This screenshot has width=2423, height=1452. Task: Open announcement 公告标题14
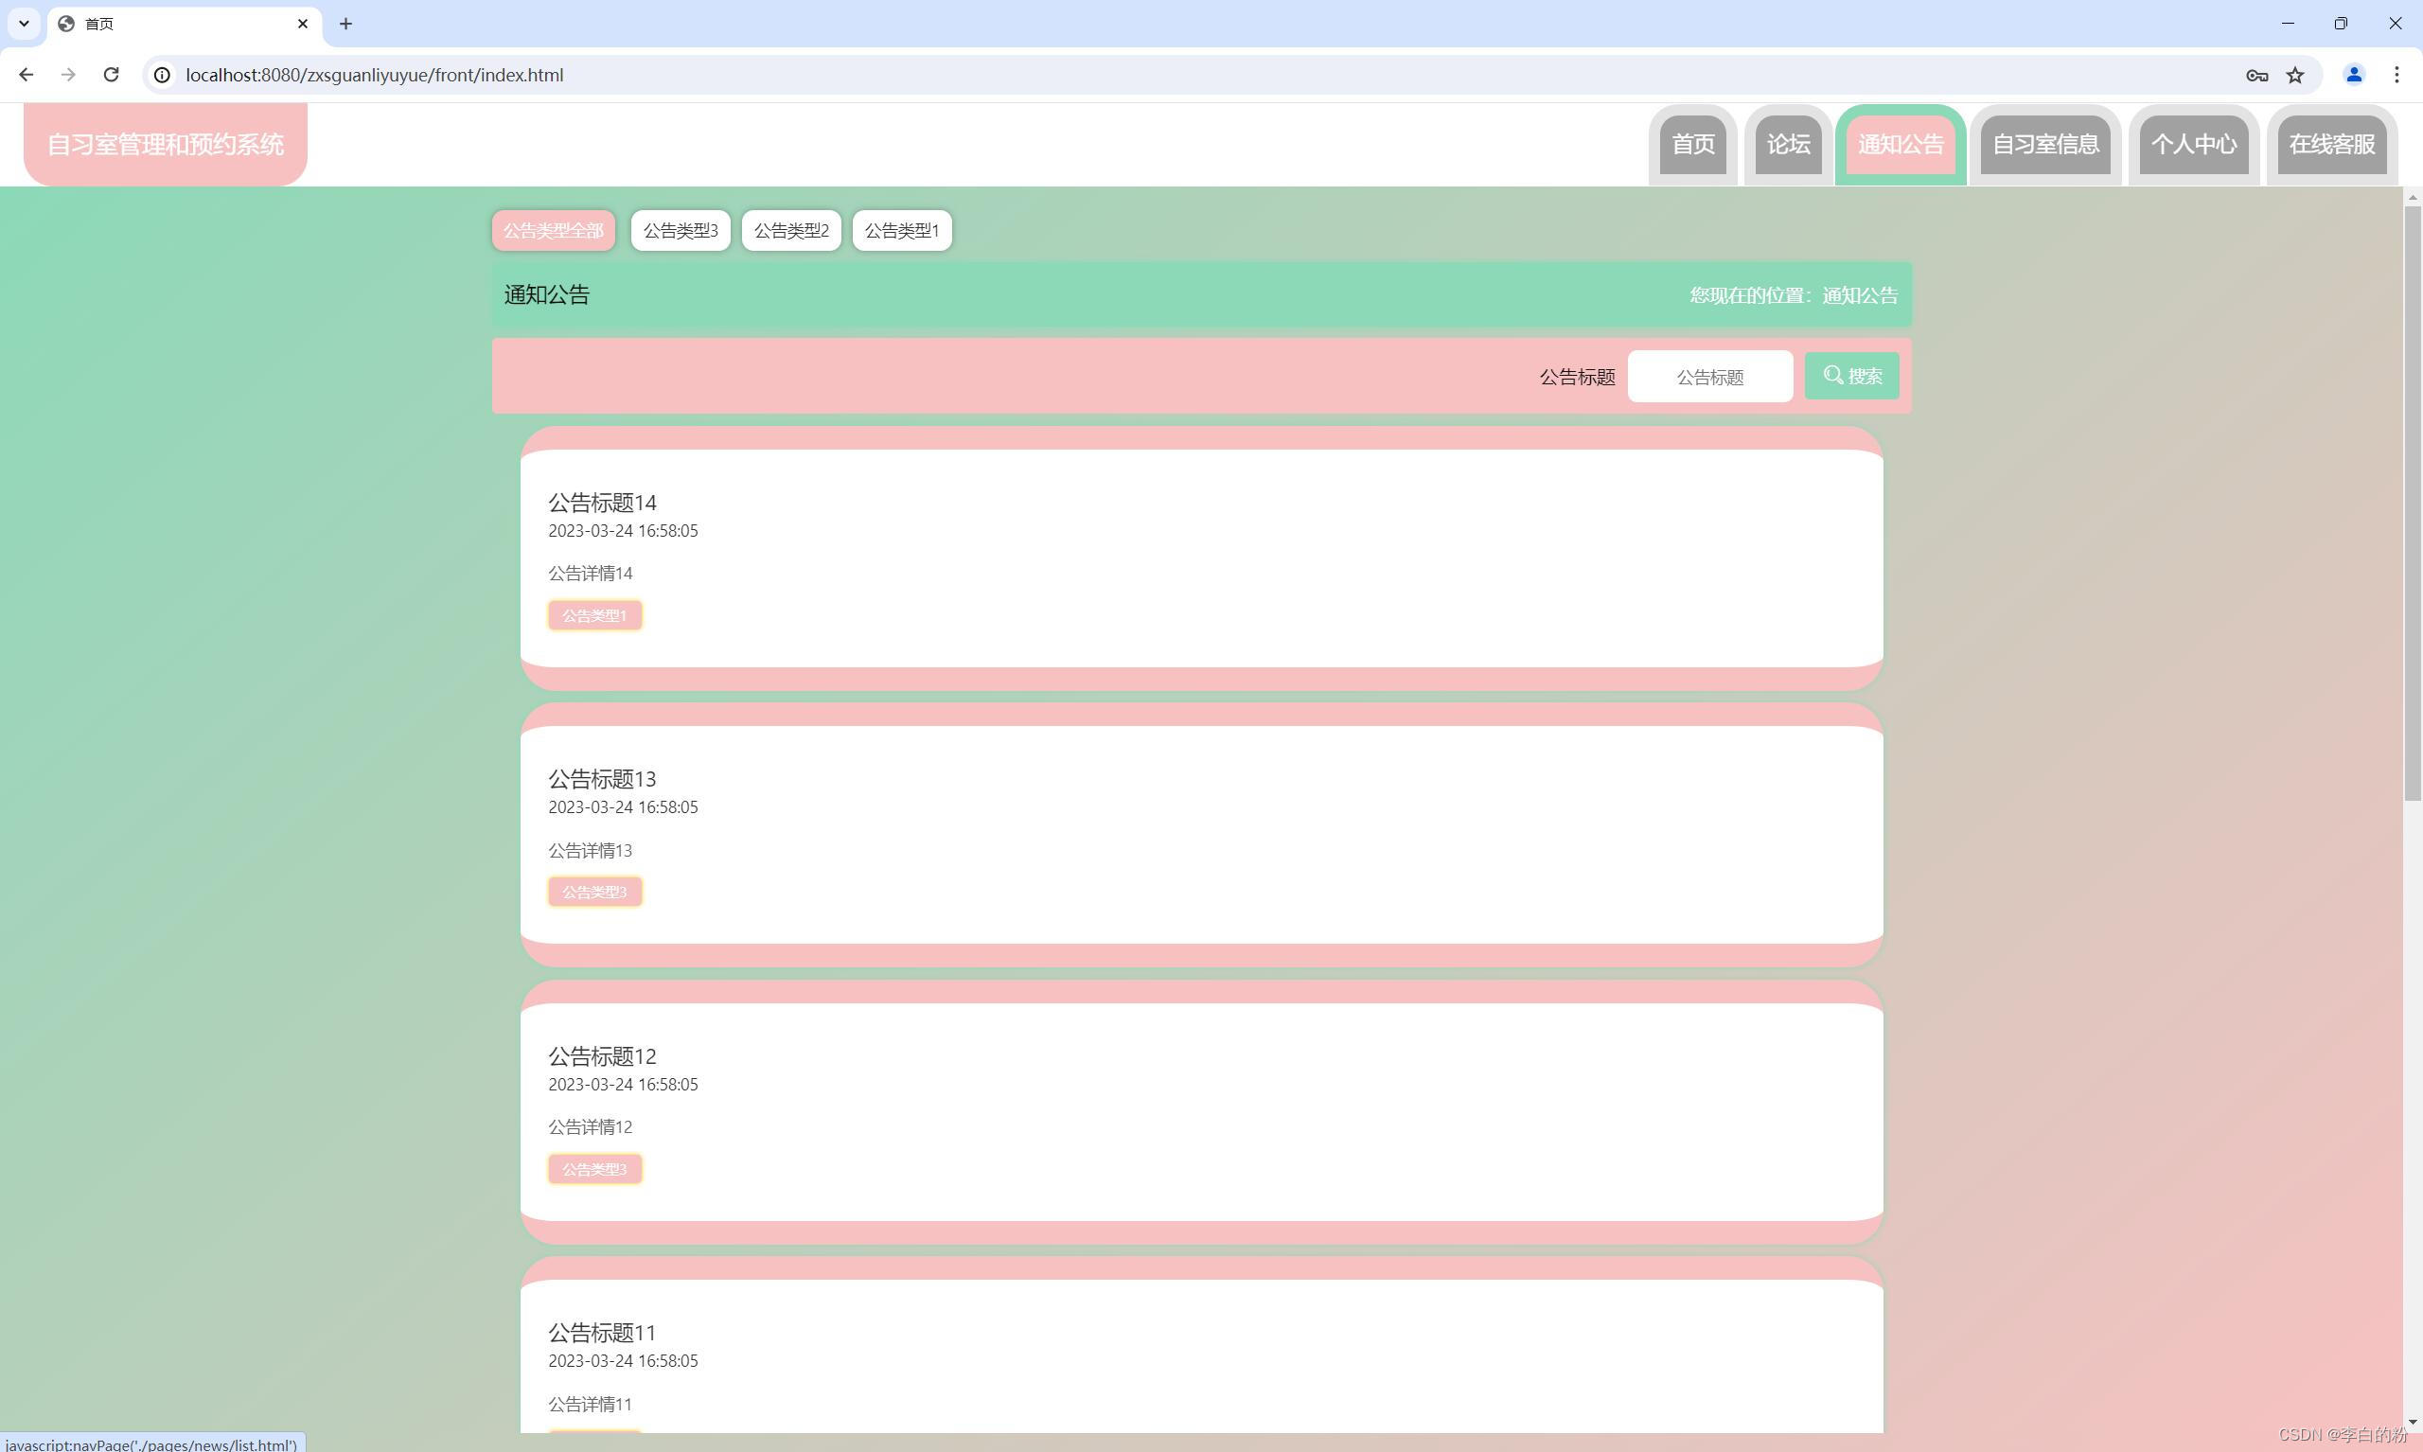[602, 503]
